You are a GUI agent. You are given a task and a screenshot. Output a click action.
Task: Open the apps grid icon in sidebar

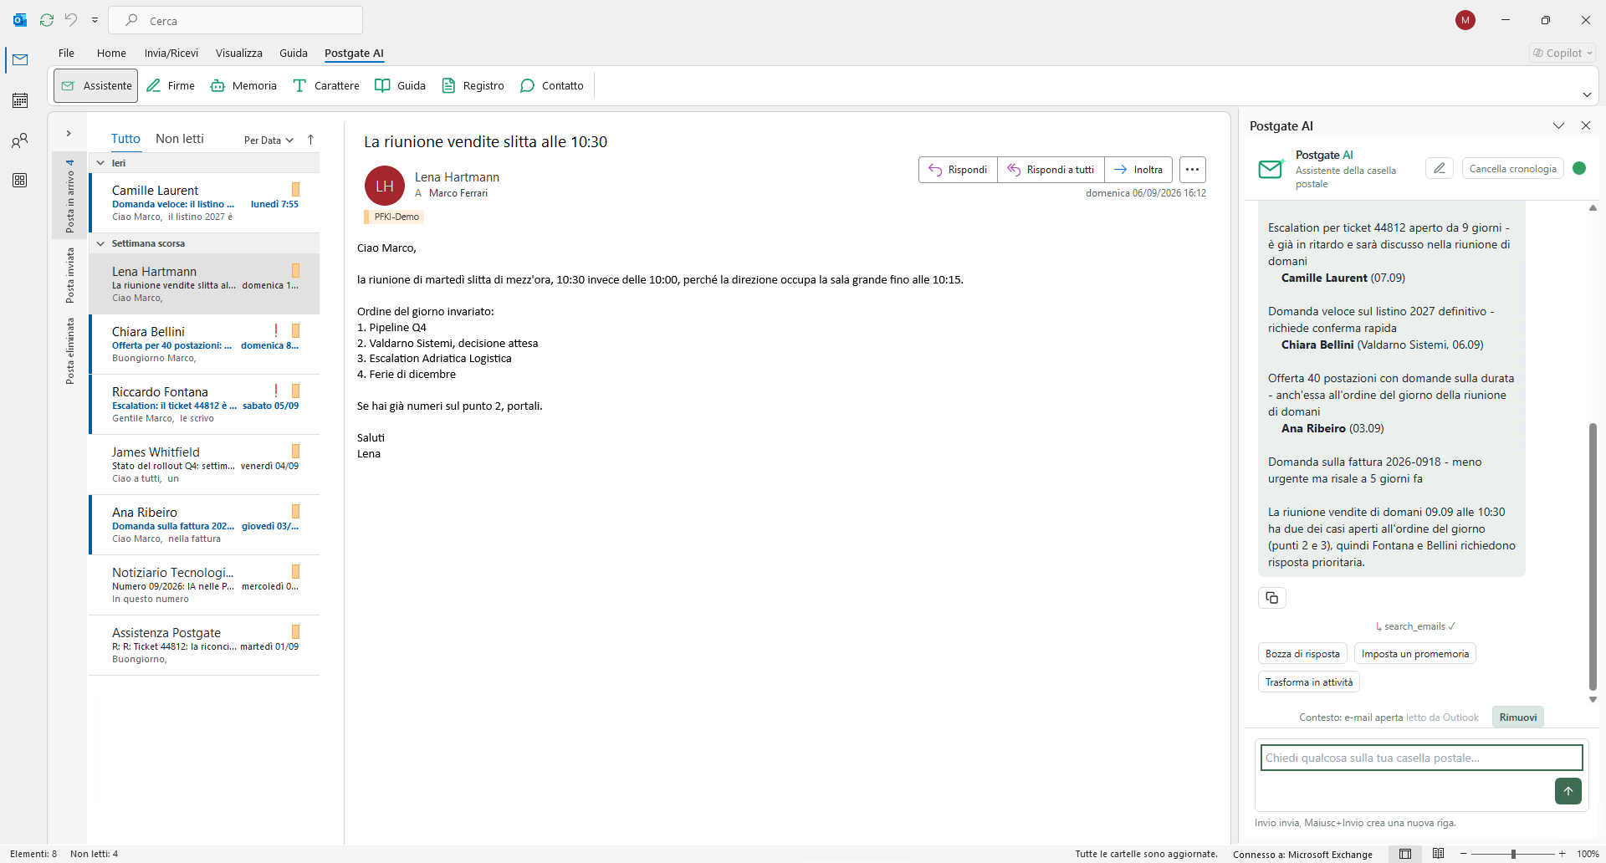20,181
